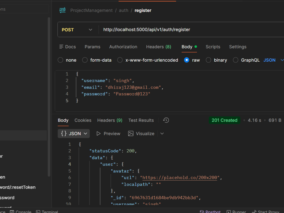
Task: Click the Preview button
Action: 108,134
